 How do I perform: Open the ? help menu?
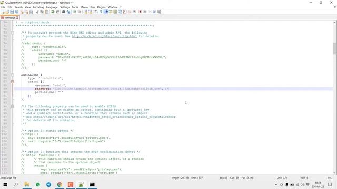pyautogui.click(x=121, y=7)
